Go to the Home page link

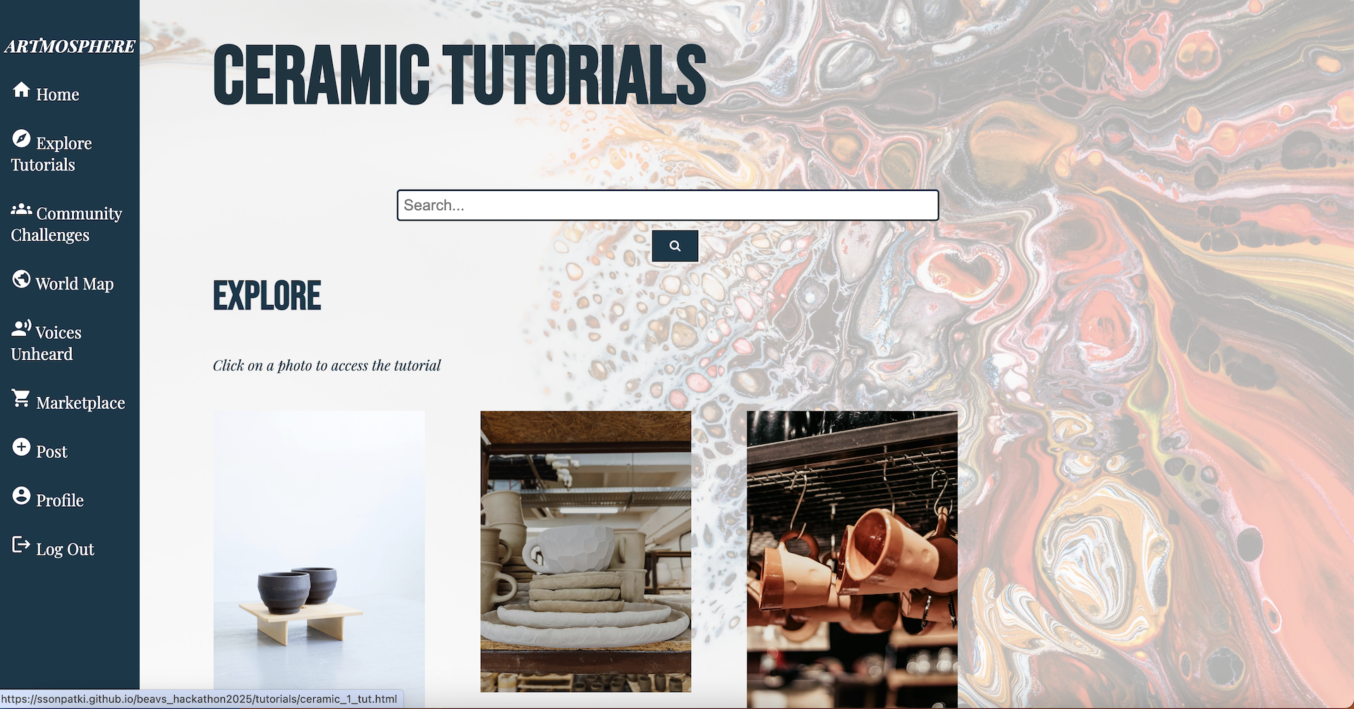58,94
